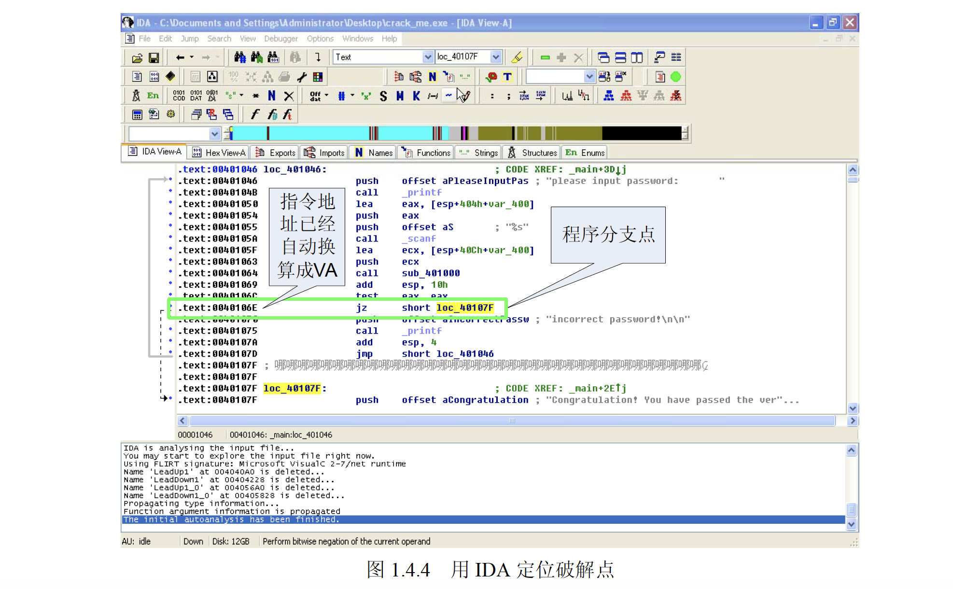The height and width of the screenshot is (589, 953).
Task: Open the Debugger menu
Action: (280, 39)
